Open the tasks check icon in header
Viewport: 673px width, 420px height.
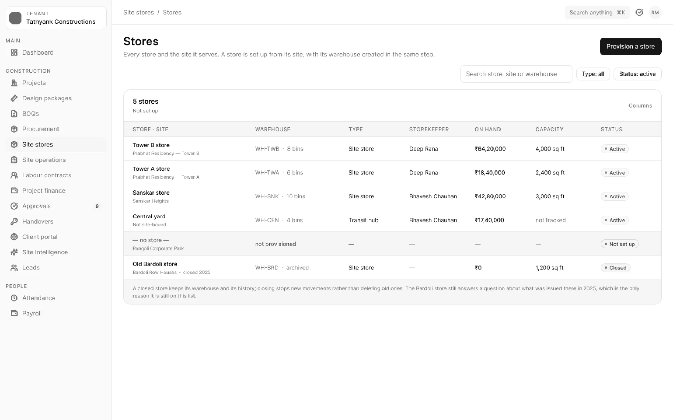click(639, 13)
